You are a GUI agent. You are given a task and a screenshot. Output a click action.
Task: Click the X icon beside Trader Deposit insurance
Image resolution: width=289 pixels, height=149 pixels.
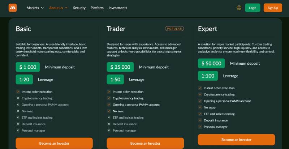[109, 124]
